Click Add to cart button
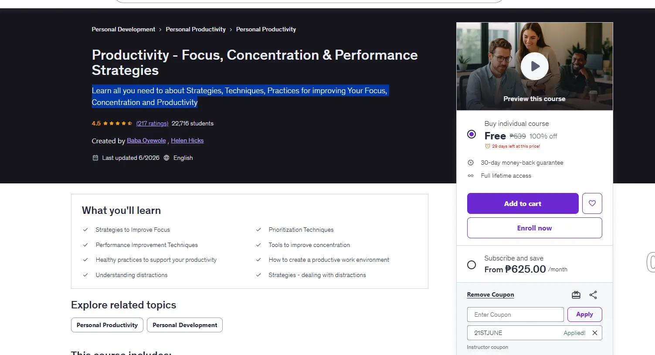655x355 pixels. [523, 203]
